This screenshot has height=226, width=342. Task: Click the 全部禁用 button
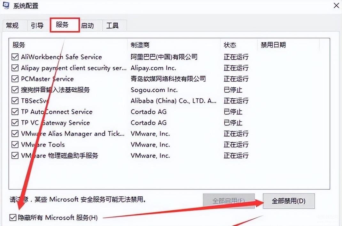289,201
